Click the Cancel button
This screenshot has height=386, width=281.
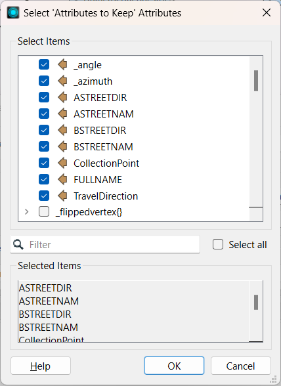(x=240, y=366)
